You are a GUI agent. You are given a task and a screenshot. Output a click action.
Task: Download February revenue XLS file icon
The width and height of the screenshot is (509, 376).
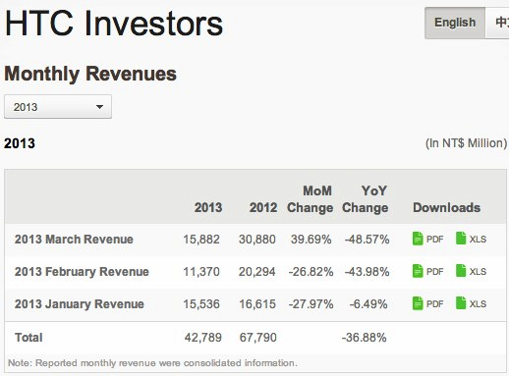[461, 271]
